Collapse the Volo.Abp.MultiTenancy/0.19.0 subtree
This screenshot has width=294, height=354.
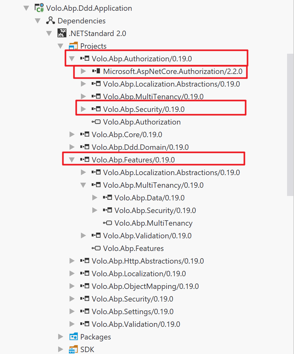(x=83, y=185)
